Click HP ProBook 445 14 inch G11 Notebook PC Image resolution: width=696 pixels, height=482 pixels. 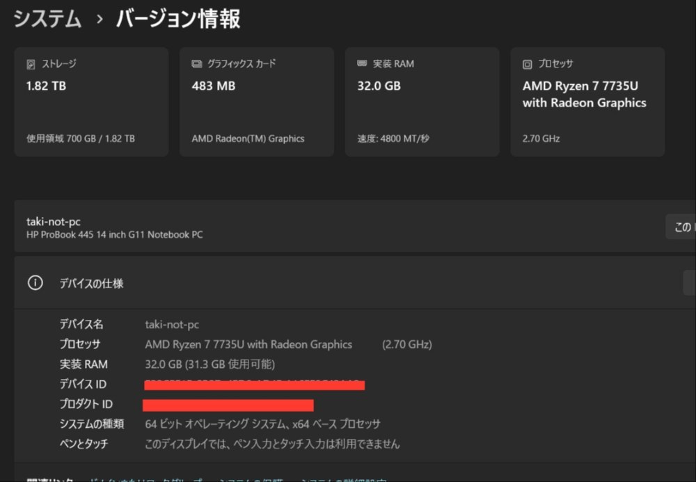coord(115,234)
